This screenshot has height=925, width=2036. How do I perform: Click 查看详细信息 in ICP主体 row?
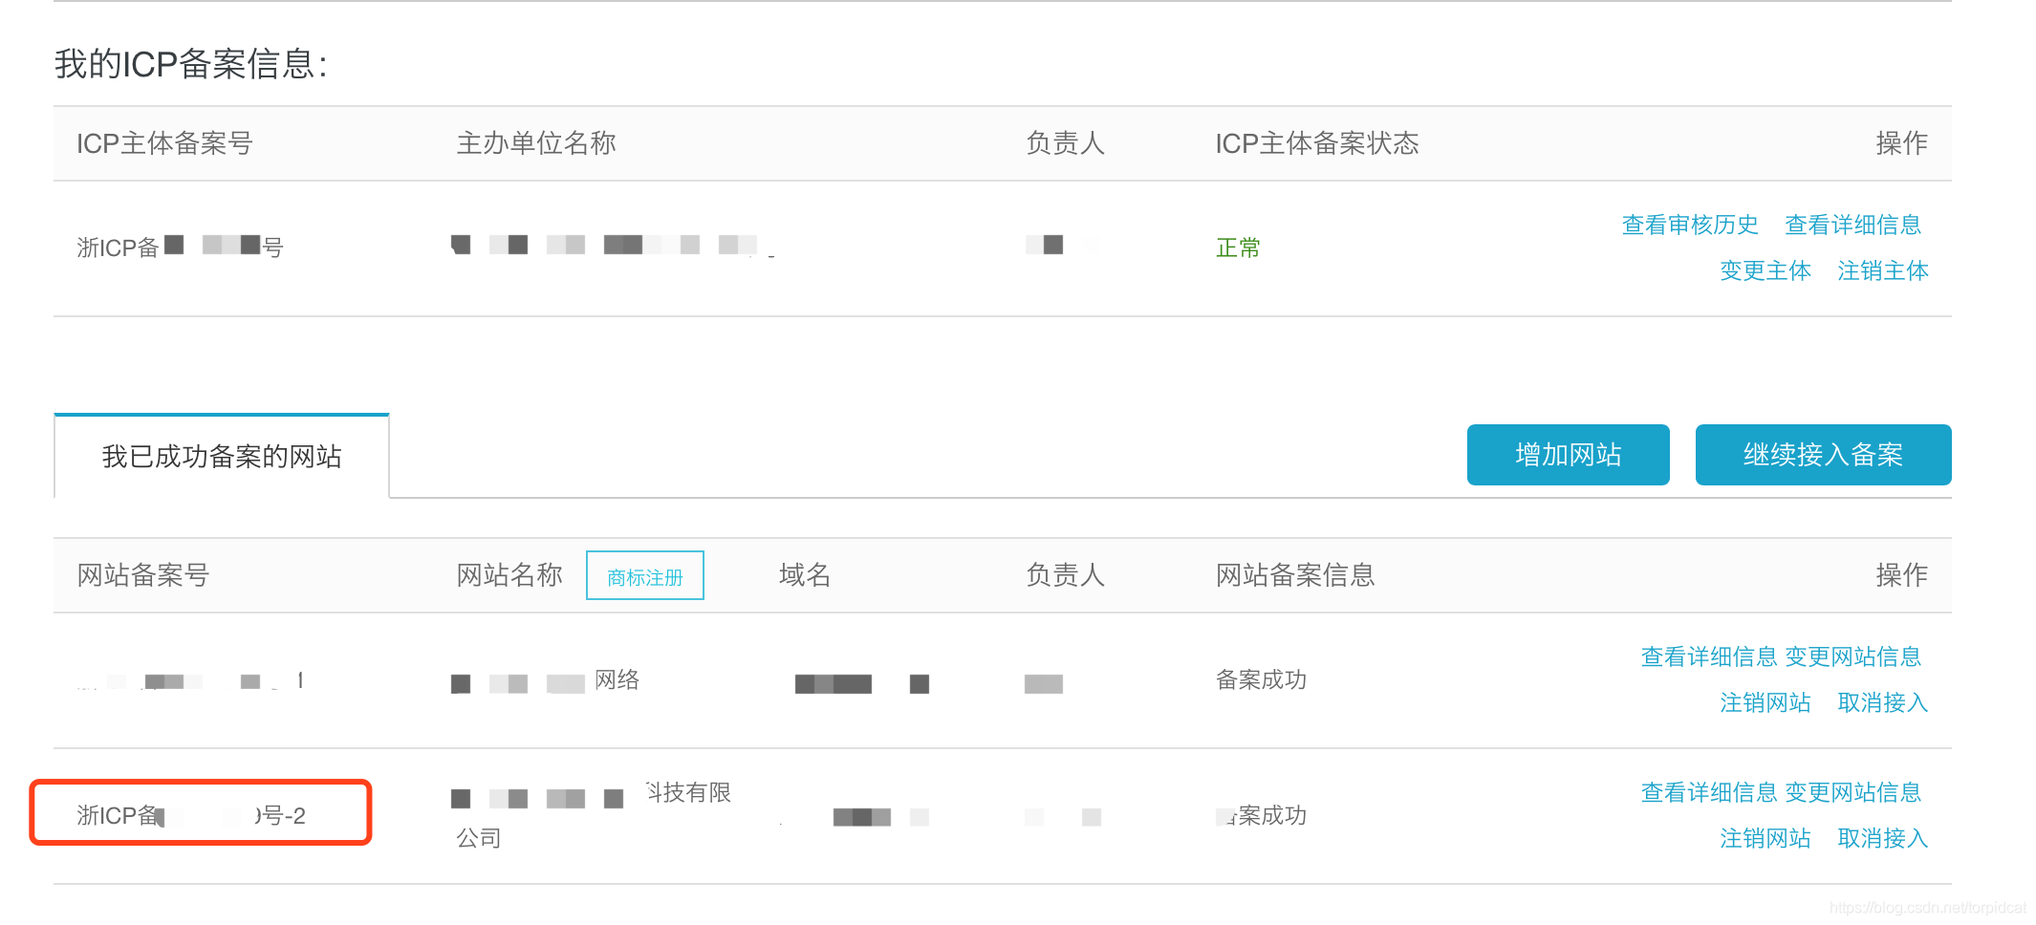tap(1852, 225)
